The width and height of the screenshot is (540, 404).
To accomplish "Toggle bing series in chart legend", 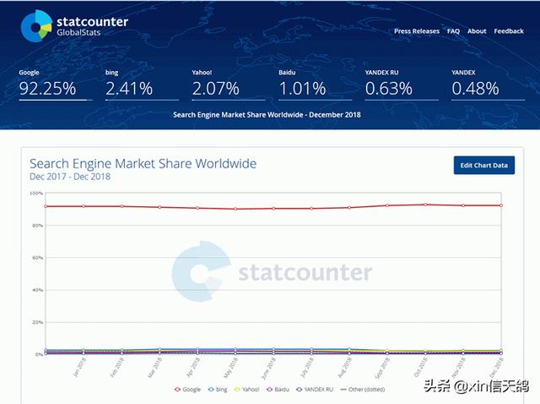I will [x=218, y=389].
